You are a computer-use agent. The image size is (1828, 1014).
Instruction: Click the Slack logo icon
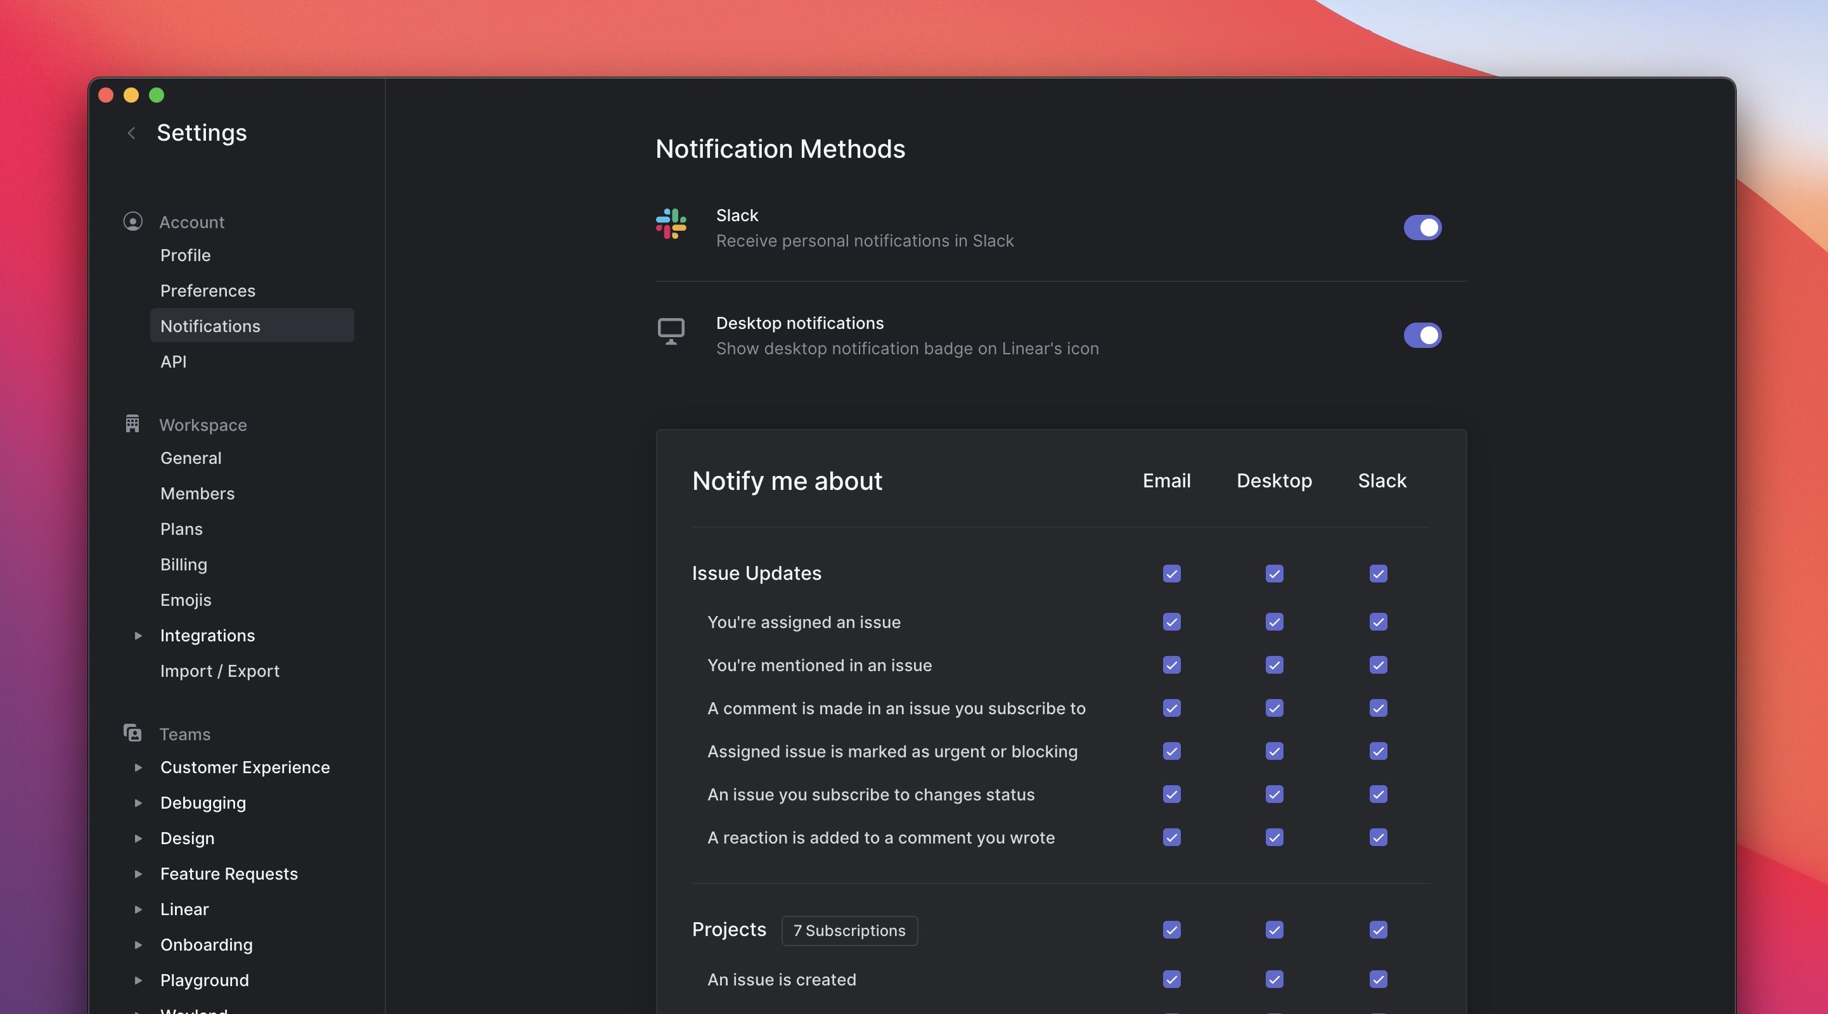coord(671,224)
